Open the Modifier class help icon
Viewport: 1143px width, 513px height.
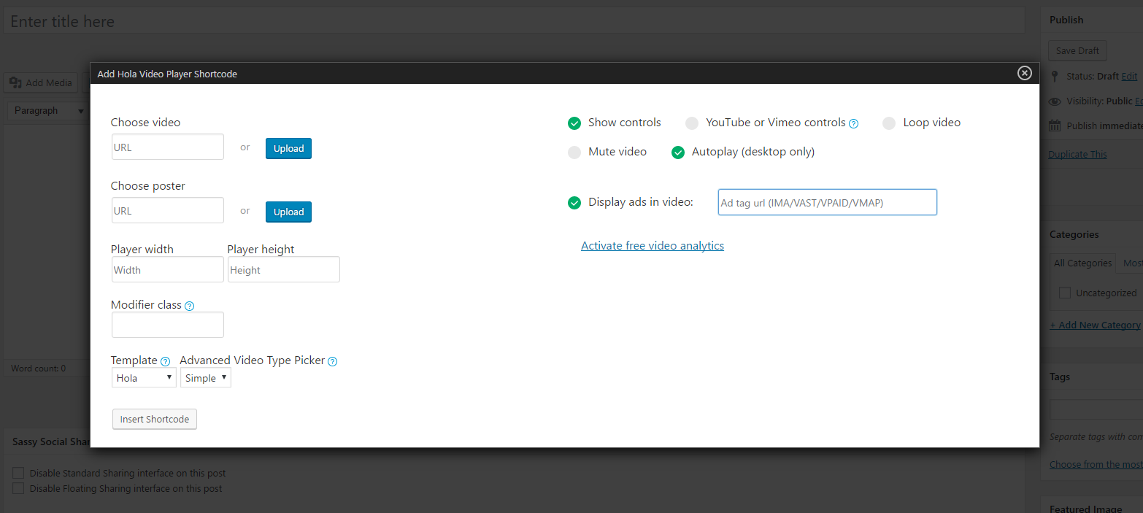[190, 306]
